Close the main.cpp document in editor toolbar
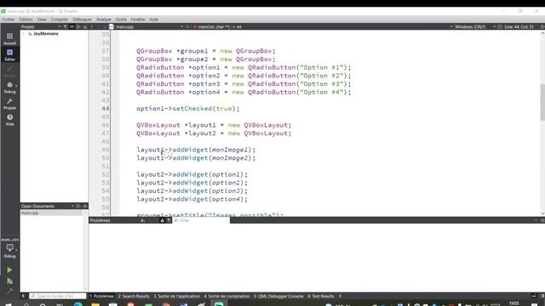Screen dimensions: 545x306 pyautogui.click(x=187, y=26)
